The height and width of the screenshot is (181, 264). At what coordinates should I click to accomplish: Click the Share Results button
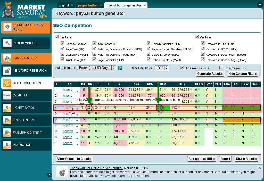(x=246, y=159)
